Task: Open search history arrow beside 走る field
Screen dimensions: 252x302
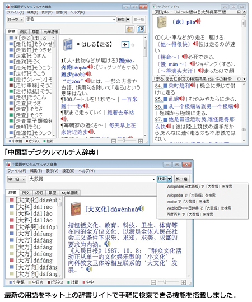Action: click(114, 20)
